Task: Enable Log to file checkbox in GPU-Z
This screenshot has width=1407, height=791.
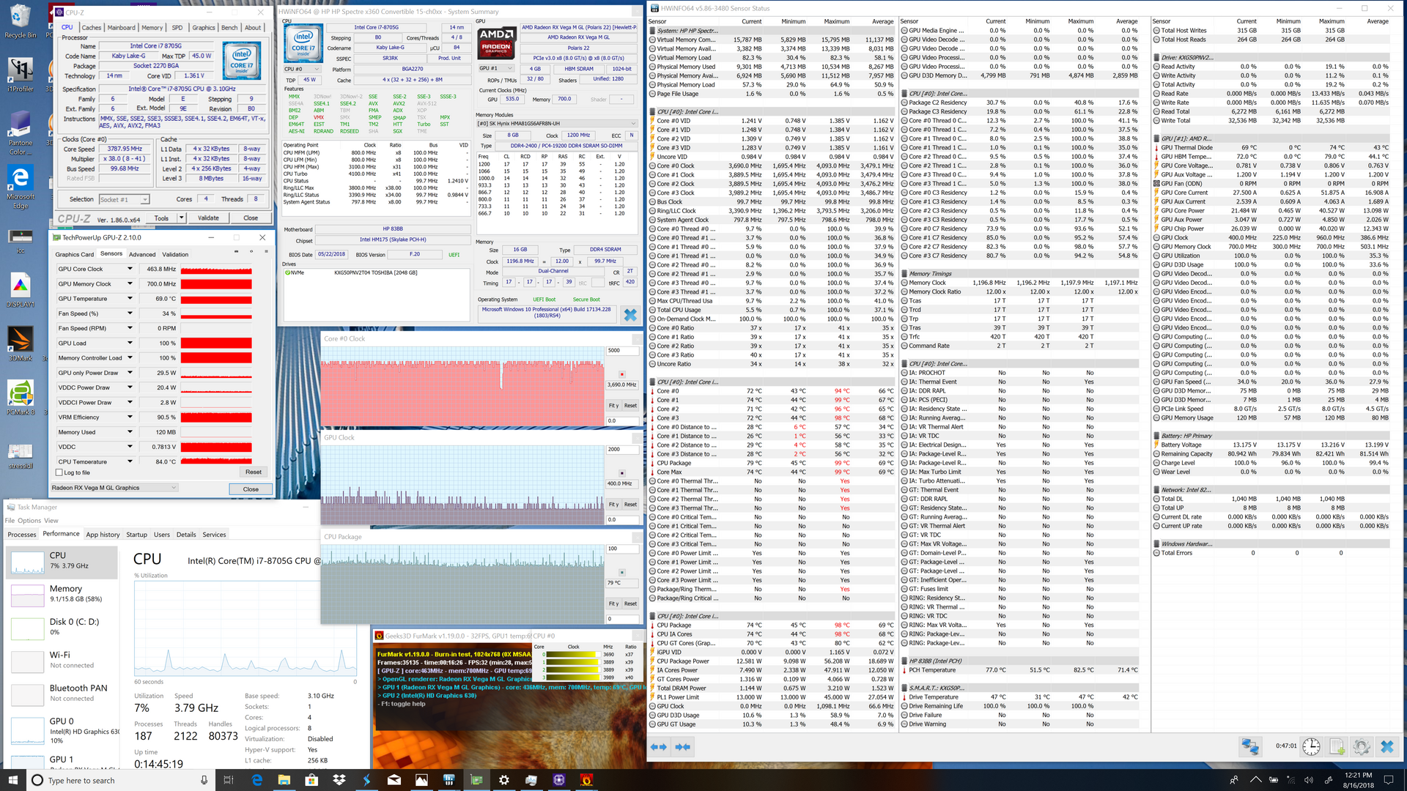Action: pyautogui.click(x=59, y=473)
